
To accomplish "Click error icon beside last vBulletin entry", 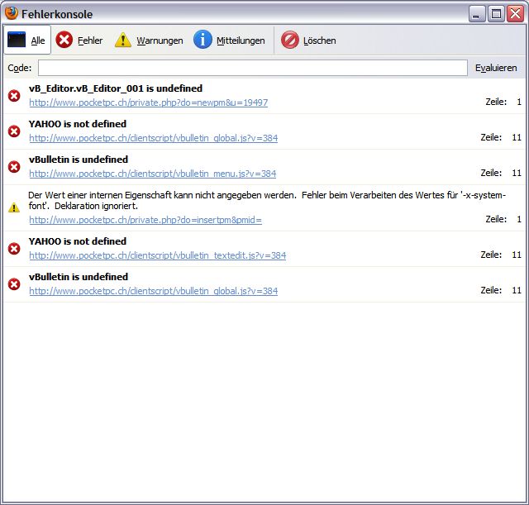I will [x=14, y=284].
